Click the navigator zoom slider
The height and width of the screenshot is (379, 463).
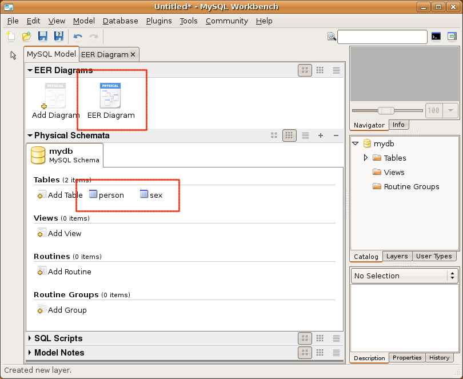tap(387, 110)
